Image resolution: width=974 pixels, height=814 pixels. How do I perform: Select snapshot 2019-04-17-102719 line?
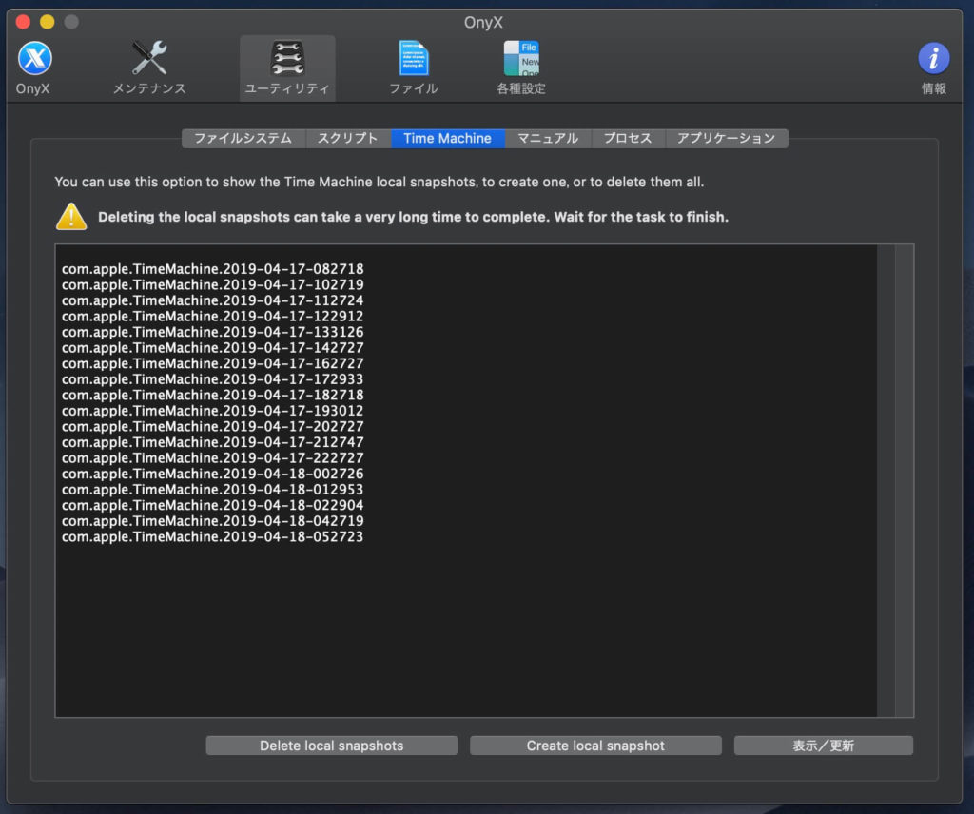click(x=212, y=284)
